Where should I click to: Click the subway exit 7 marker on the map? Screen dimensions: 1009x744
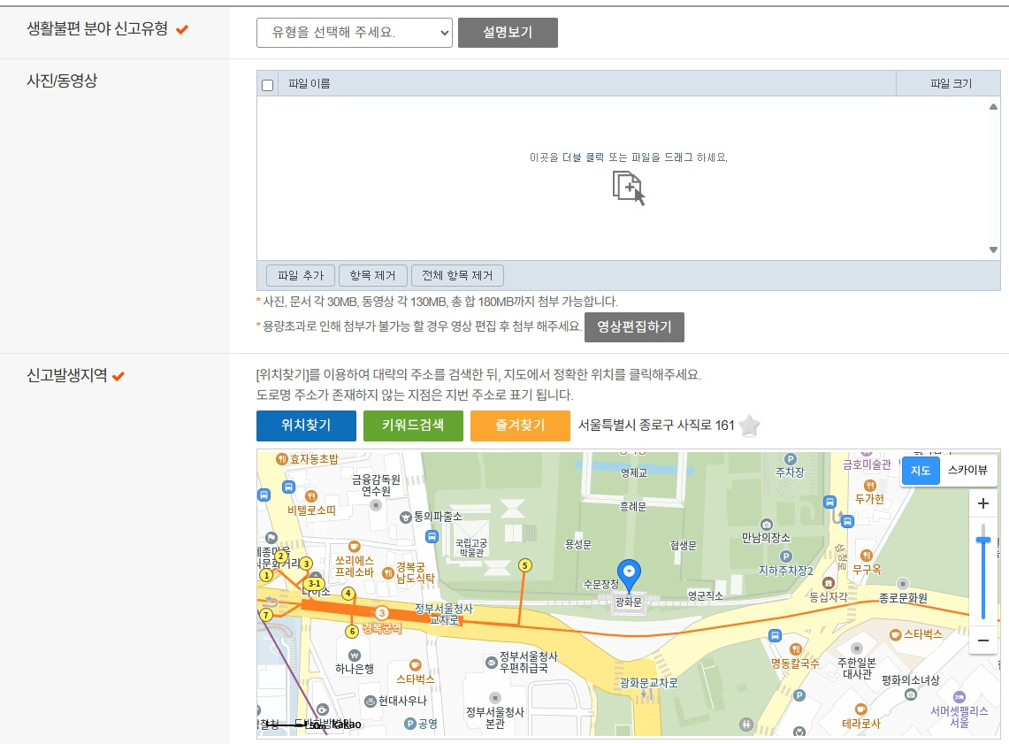[x=266, y=615]
